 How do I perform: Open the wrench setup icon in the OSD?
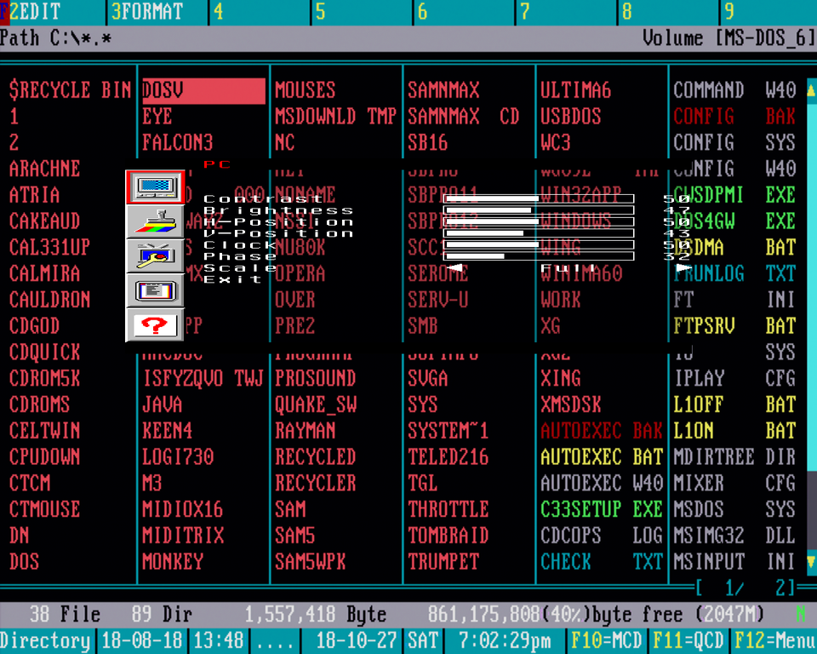155,255
